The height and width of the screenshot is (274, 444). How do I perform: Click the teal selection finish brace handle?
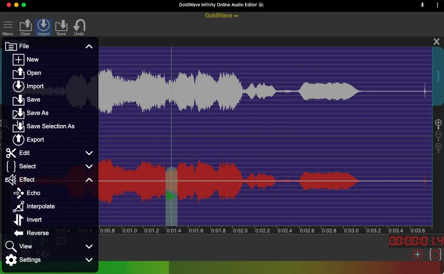(x=438, y=76)
